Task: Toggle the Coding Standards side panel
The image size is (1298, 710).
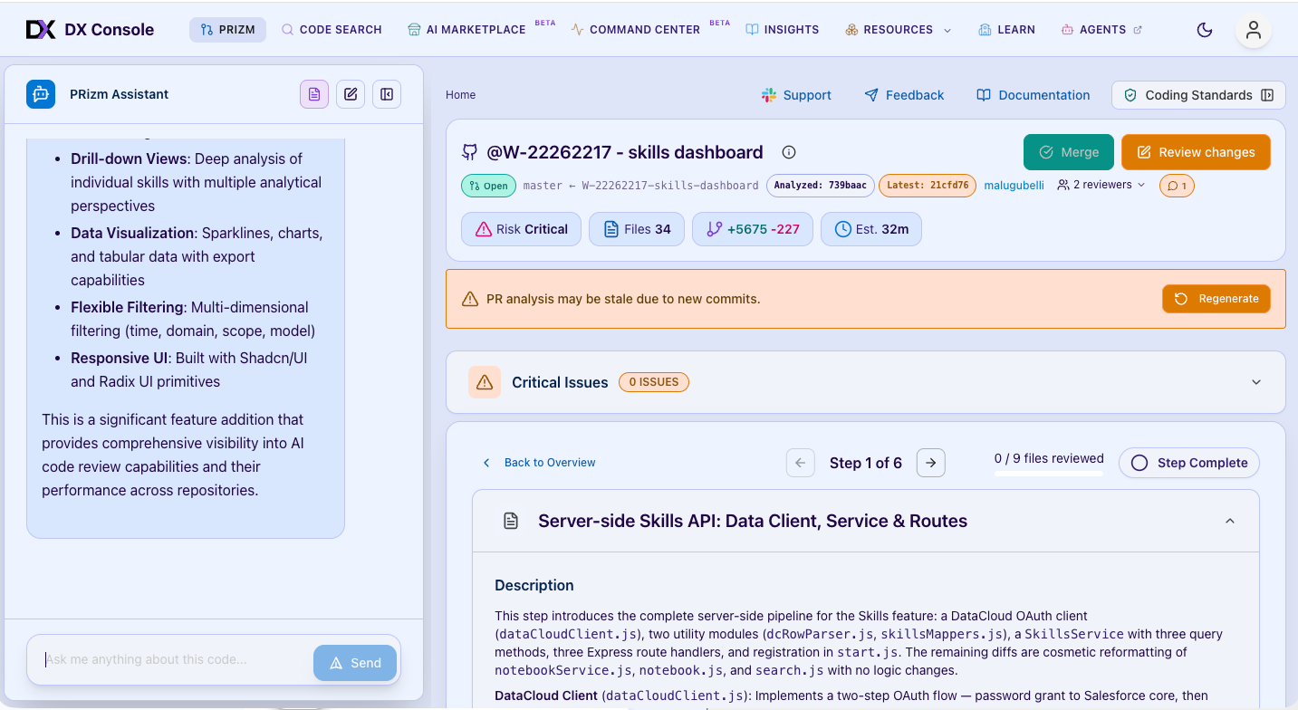Action: point(1198,95)
